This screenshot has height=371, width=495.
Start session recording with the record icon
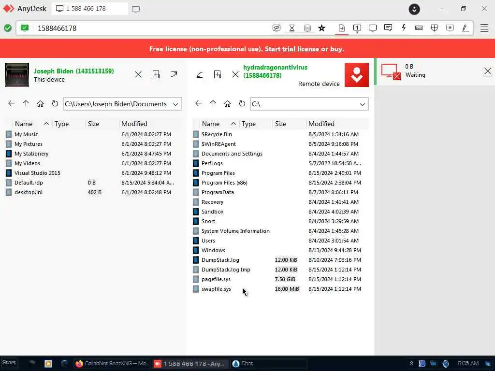click(450, 28)
